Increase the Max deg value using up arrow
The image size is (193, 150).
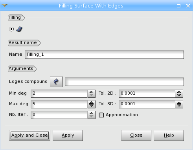pyautogui.click(x=91, y=102)
